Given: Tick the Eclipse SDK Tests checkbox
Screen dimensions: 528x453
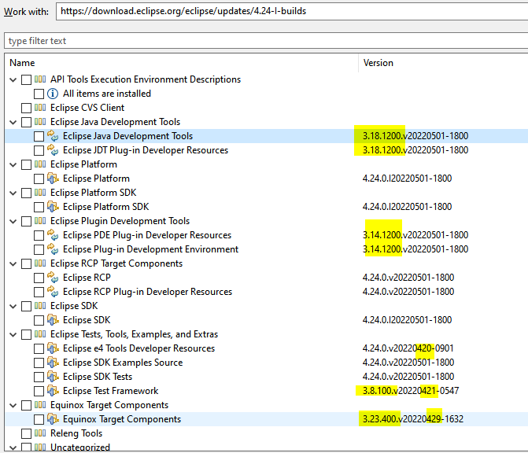Looking at the screenshot, I should click(39, 377).
